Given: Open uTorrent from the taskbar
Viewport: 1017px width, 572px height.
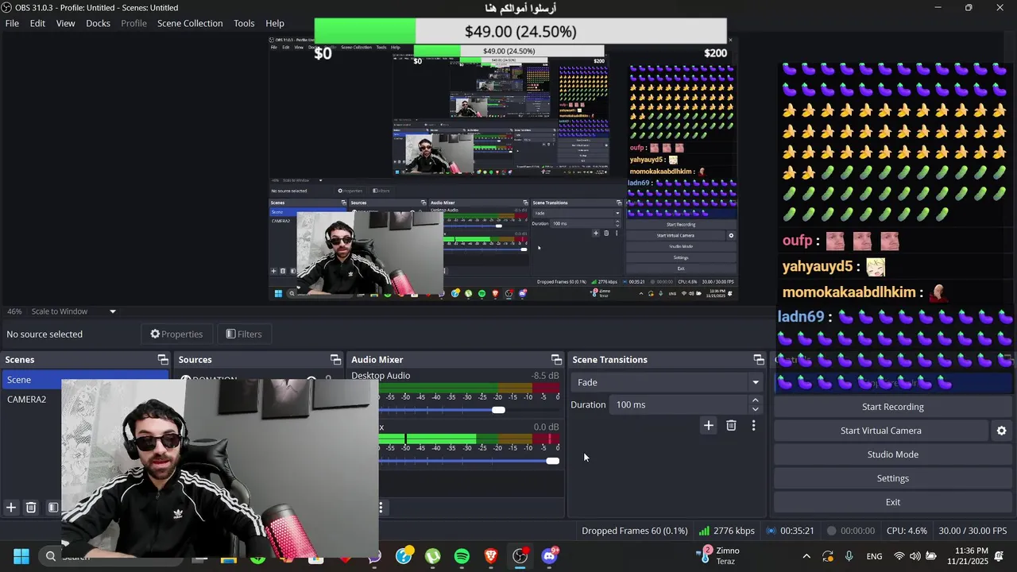Looking at the screenshot, I should coord(432,556).
